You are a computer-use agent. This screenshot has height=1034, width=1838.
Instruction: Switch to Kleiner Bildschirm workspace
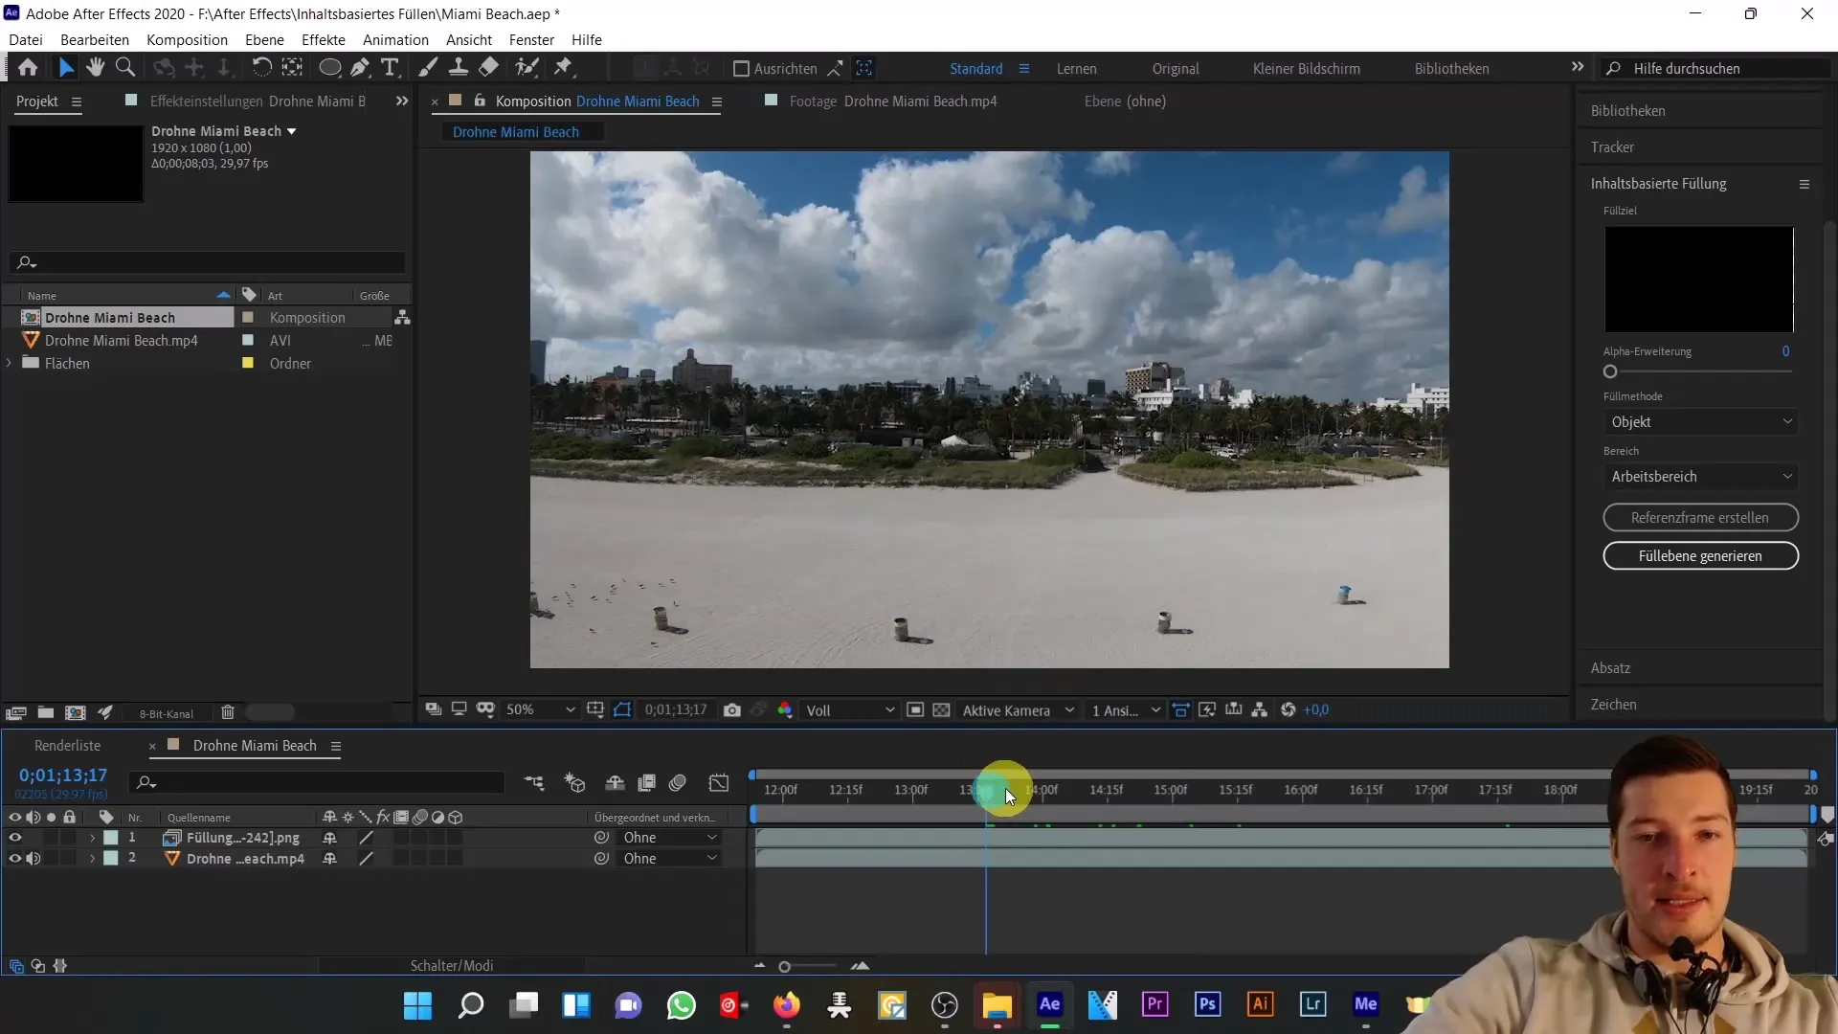pyautogui.click(x=1306, y=69)
